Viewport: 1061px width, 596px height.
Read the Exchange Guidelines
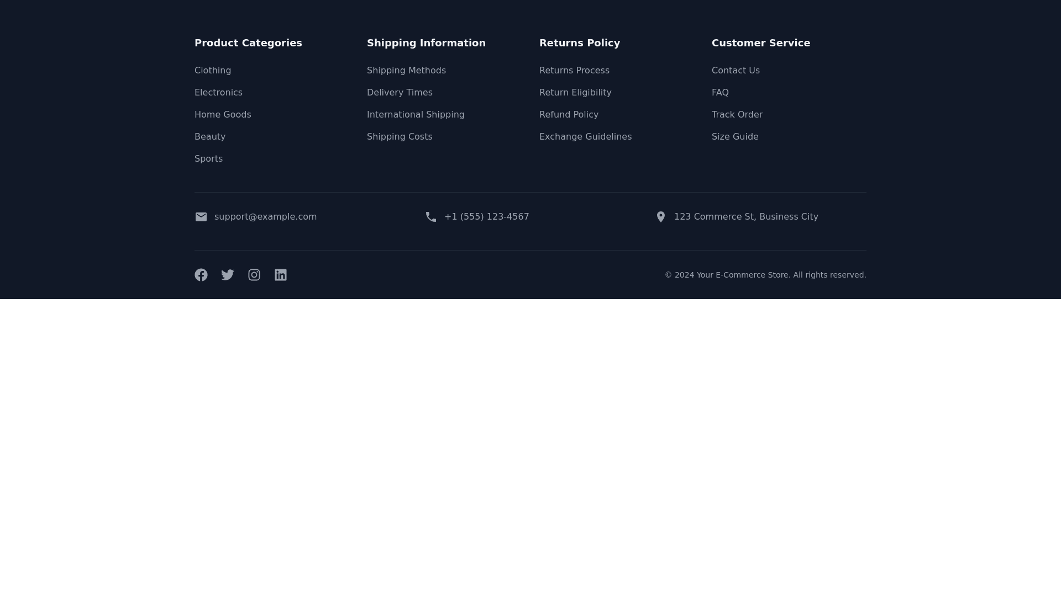pos(585,137)
